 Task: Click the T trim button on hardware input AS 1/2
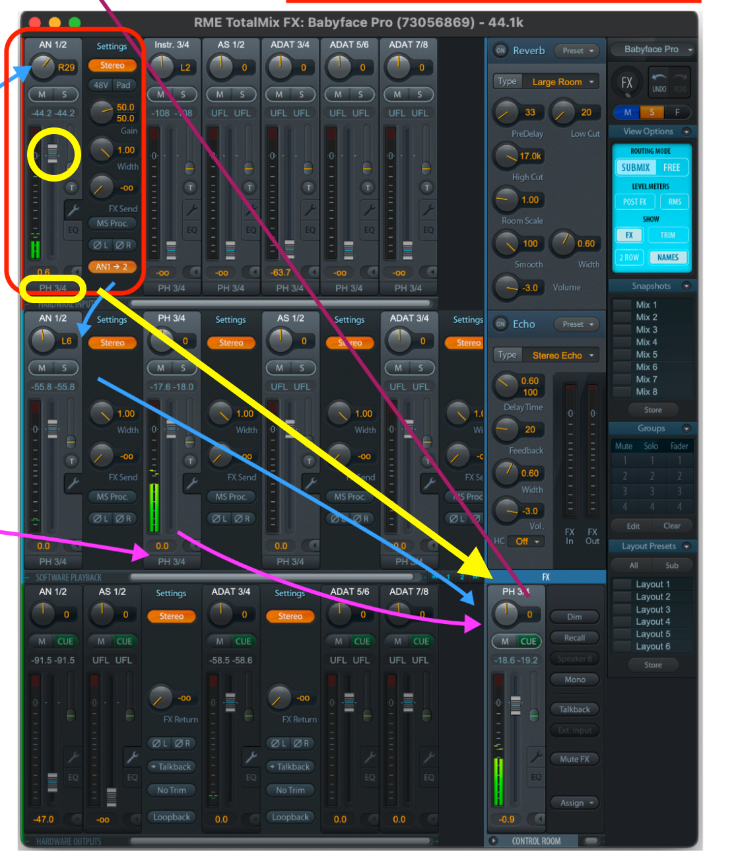click(250, 188)
